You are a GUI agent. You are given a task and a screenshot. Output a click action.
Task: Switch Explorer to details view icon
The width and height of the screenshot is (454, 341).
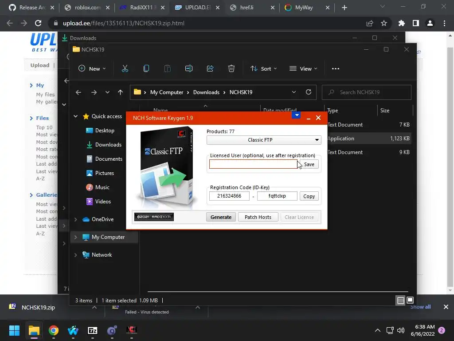pyautogui.click(x=400, y=301)
